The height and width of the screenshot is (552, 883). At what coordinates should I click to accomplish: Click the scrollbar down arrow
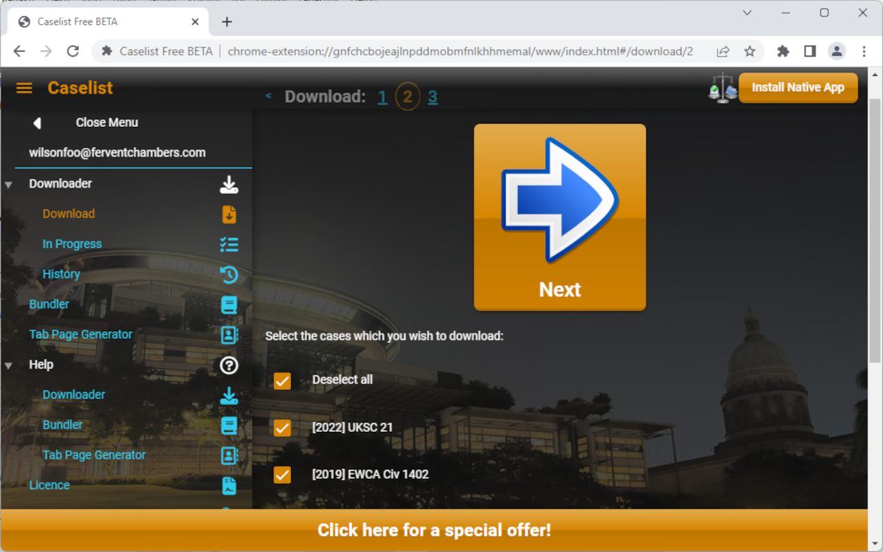(875, 543)
